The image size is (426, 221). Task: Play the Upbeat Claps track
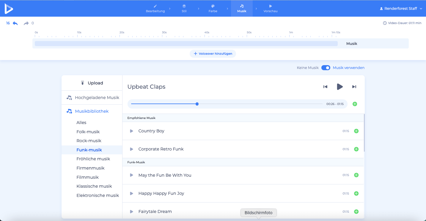(x=339, y=87)
